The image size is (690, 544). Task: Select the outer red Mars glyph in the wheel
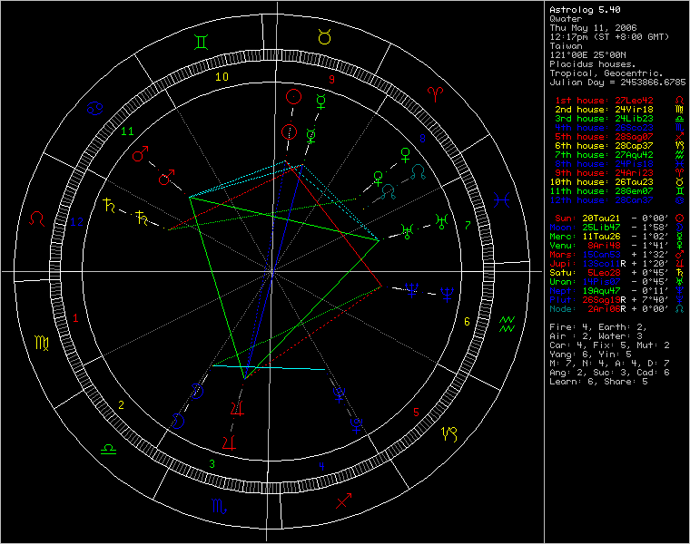tap(141, 154)
